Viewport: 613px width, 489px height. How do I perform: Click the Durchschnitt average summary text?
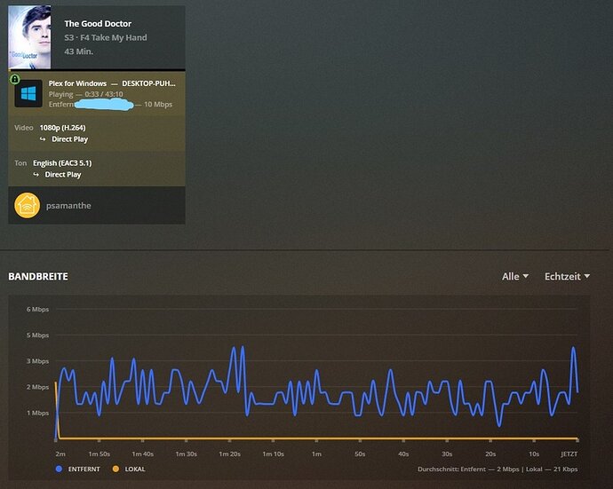[x=498, y=469]
